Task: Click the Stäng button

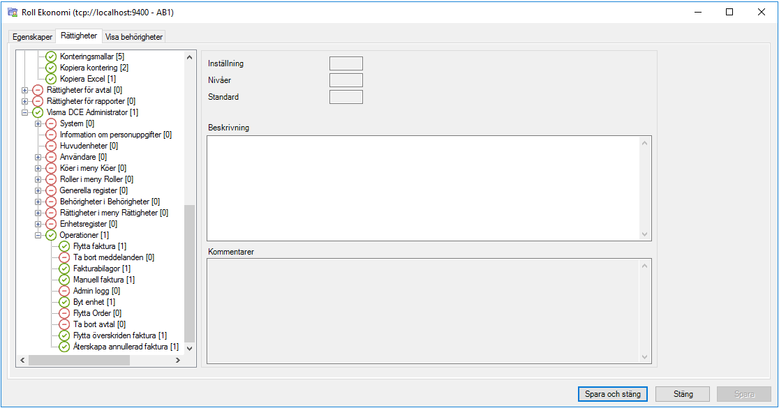Action: (682, 393)
